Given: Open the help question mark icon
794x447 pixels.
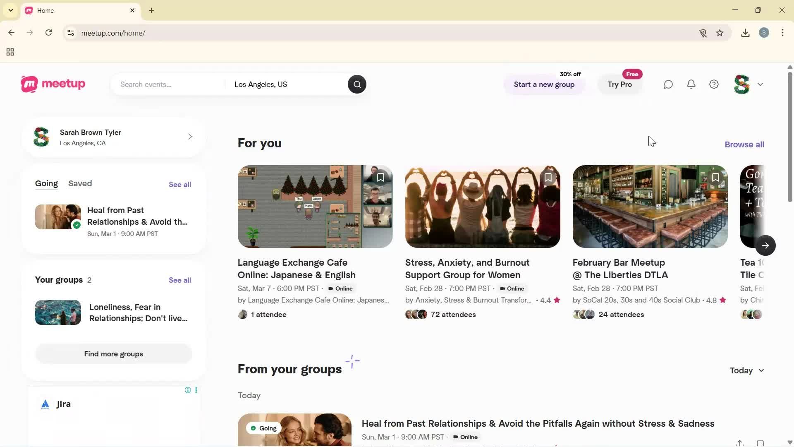Looking at the screenshot, I should pyautogui.click(x=714, y=84).
